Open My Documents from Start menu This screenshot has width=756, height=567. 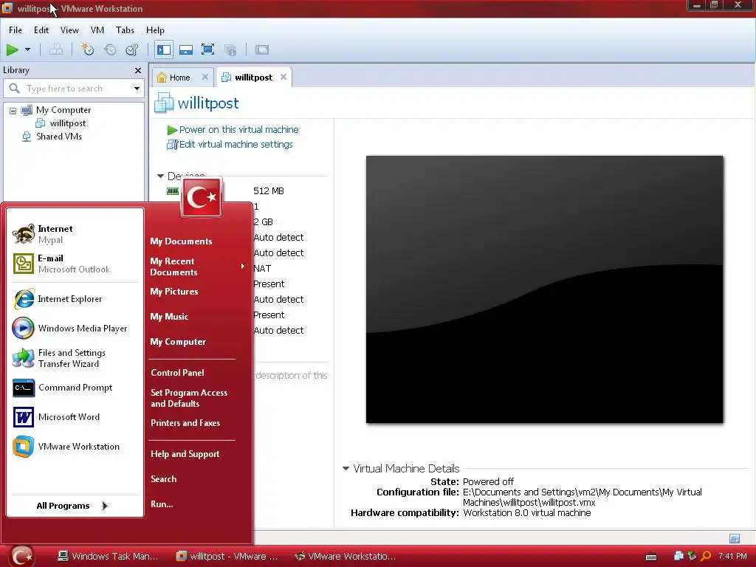click(181, 241)
